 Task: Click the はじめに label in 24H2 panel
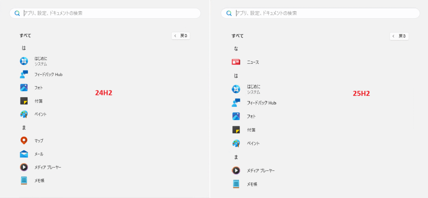pos(41,58)
